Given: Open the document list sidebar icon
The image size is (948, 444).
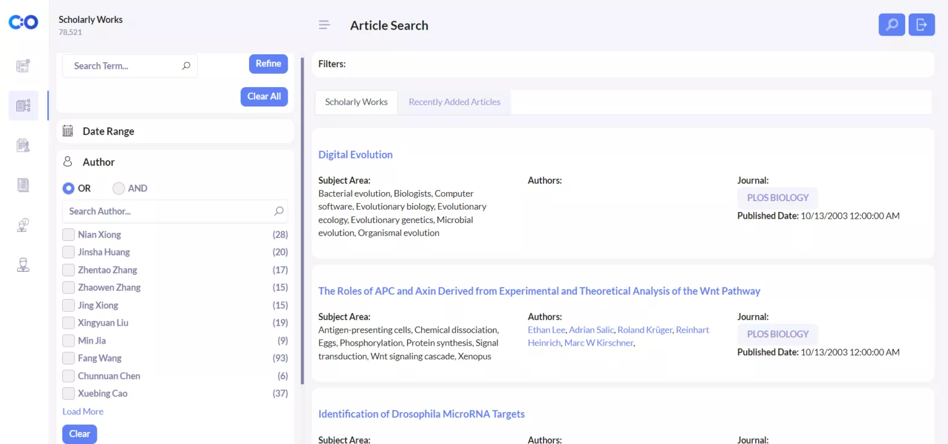Looking at the screenshot, I should click(x=24, y=185).
